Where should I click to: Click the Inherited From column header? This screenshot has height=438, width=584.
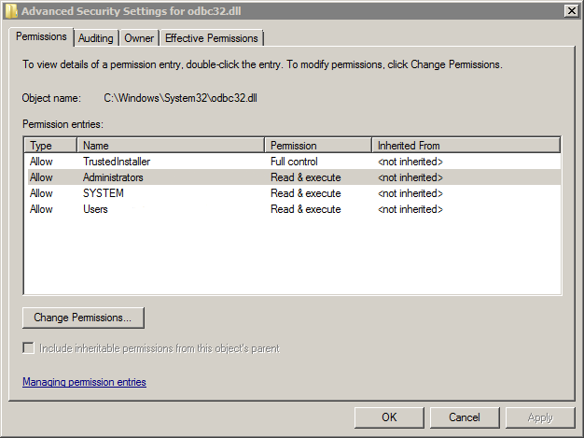[x=466, y=146]
